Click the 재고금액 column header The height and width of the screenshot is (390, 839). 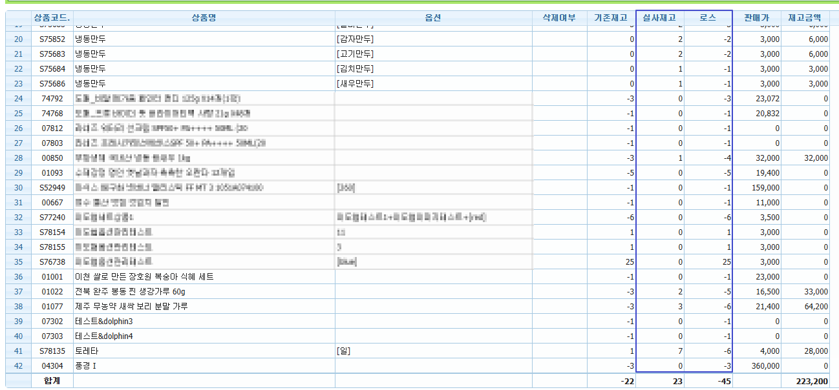pos(805,18)
